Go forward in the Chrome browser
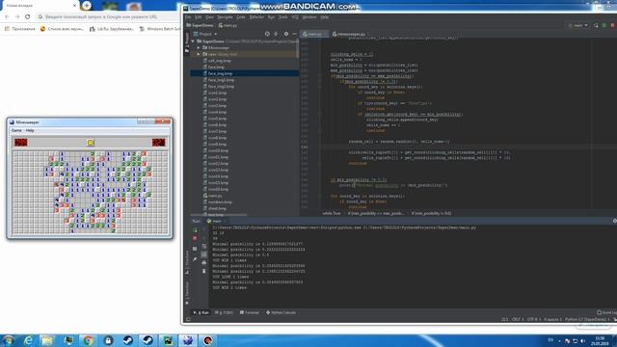The image size is (617, 347). (x=17, y=17)
